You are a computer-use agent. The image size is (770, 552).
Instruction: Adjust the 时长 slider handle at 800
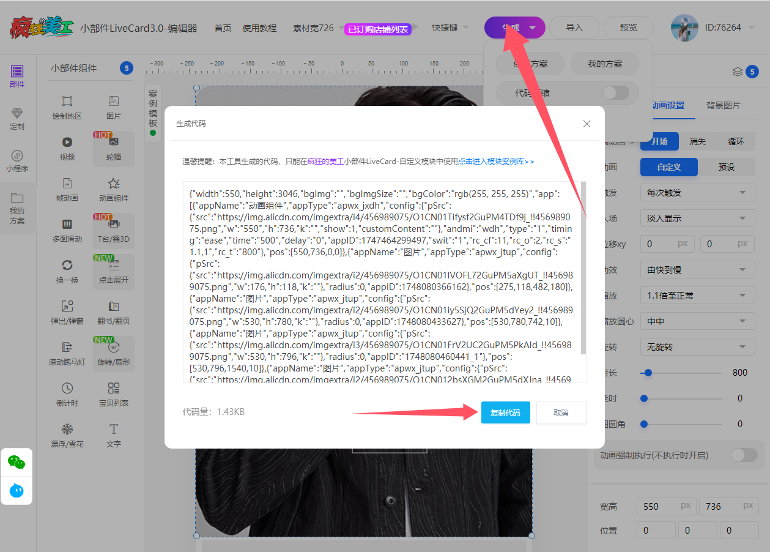[648, 373]
